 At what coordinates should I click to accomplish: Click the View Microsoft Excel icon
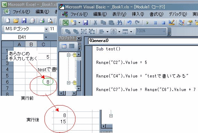point(66,23)
